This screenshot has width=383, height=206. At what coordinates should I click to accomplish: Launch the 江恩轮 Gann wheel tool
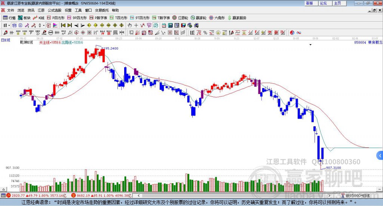click(x=180, y=18)
